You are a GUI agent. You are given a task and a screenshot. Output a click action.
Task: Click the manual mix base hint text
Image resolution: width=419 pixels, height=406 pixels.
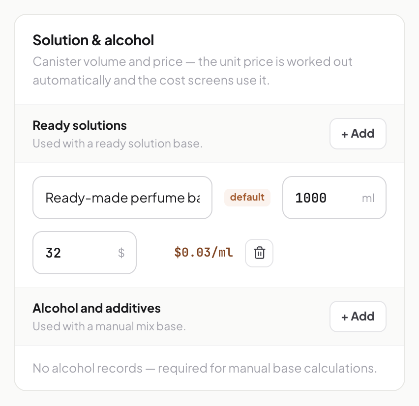tap(109, 326)
